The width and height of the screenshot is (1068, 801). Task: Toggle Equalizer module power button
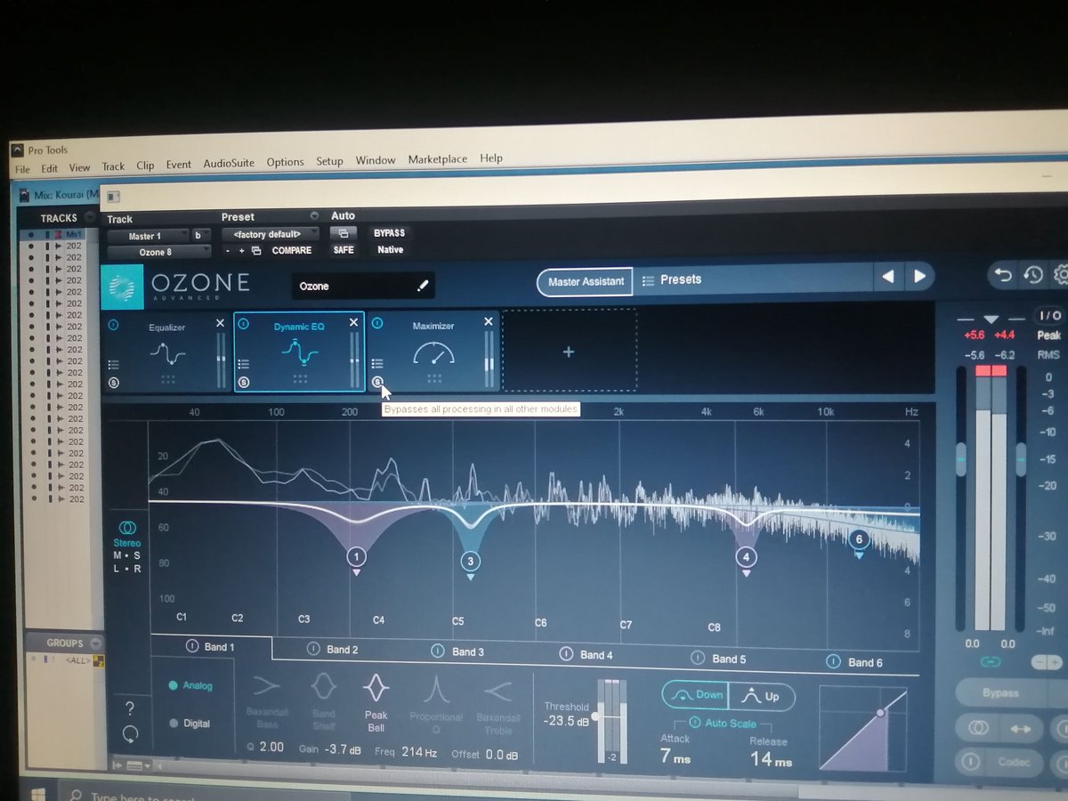pyautogui.click(x=113, y=325)
